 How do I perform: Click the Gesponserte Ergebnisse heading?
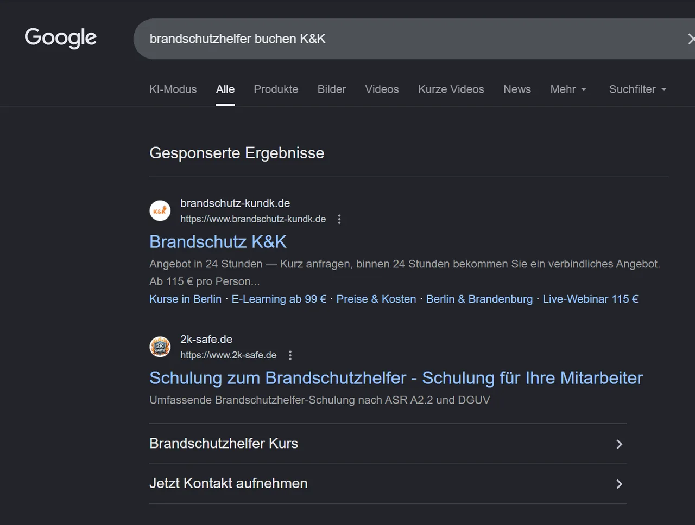pos(237,153)
